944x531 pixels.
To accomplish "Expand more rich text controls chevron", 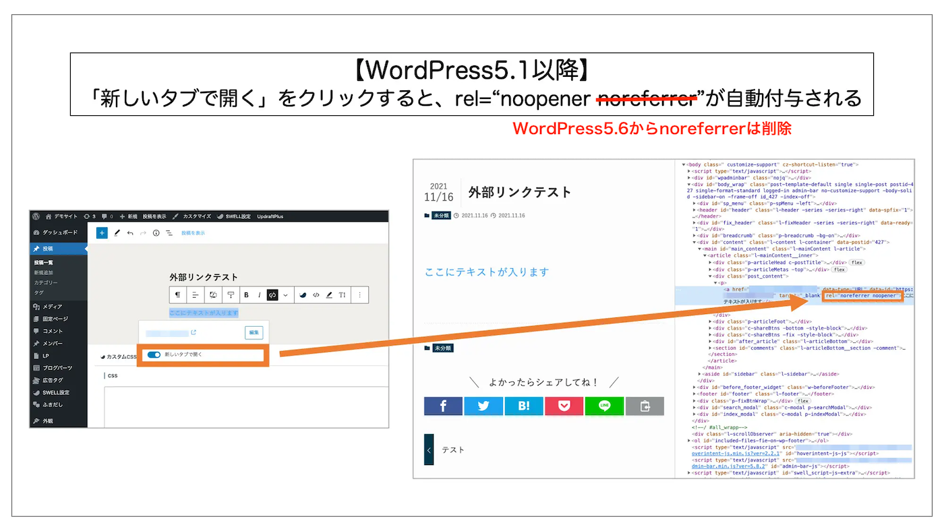I will (285, 294).
